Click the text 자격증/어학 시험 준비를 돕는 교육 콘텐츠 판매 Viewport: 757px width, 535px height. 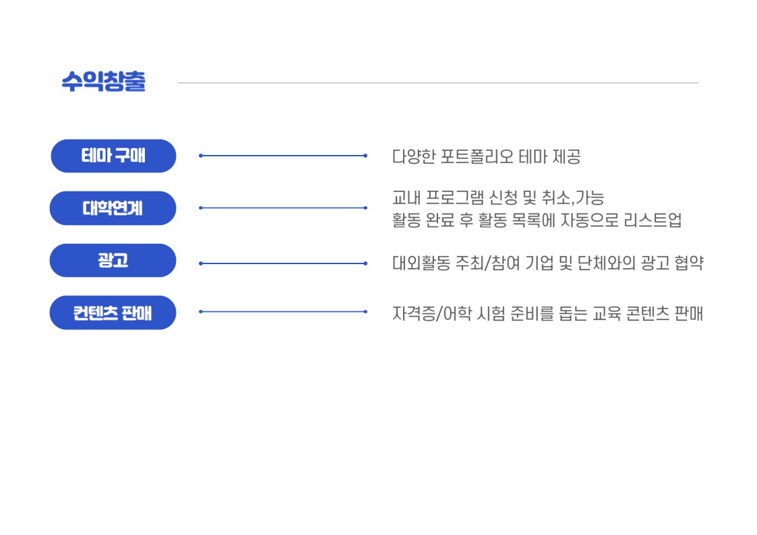click(547, 313)
